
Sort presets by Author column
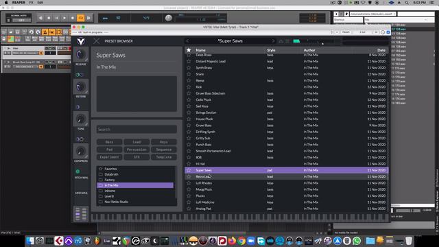(x=309, y=50)
